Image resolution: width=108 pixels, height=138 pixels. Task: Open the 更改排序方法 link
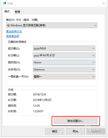14,31
